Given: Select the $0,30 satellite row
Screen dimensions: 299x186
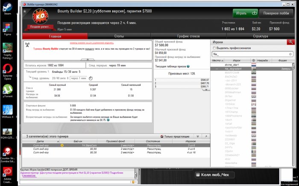Looking at the screenshot, I should 116,152.
